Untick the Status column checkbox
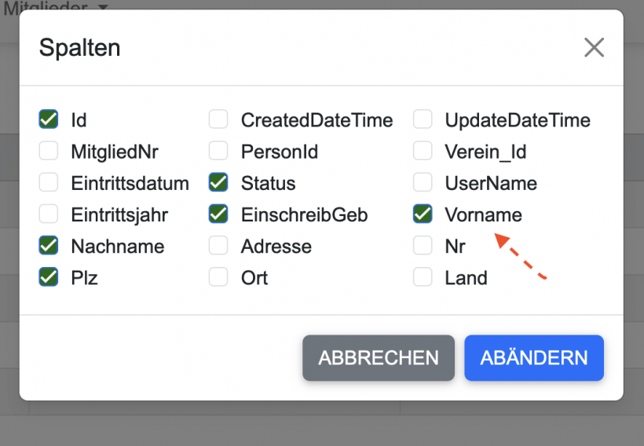Screen dimensions: 644x446 click(x=218, y=183)
